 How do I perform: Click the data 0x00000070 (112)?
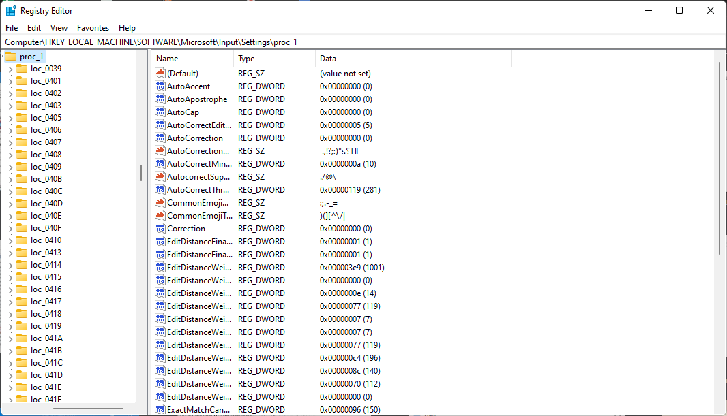(x=350, y=383)
